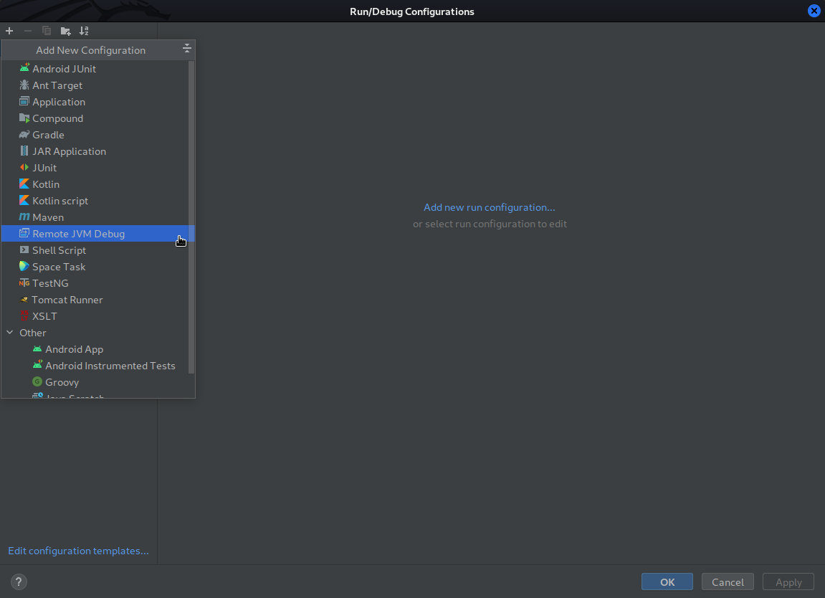Image resolution: width=825 pixels, height=598 pixels.
Task: Click the Add New Configuration plus icon
Action: tap(9, 31)
